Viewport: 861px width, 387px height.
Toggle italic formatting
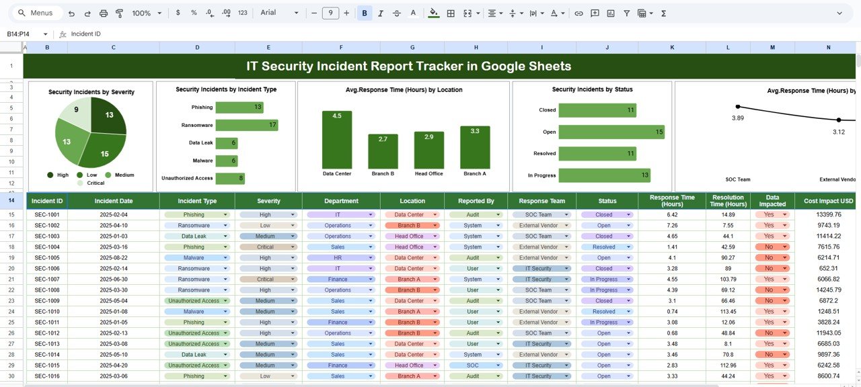pyautogui.click(x=381, y=13)
